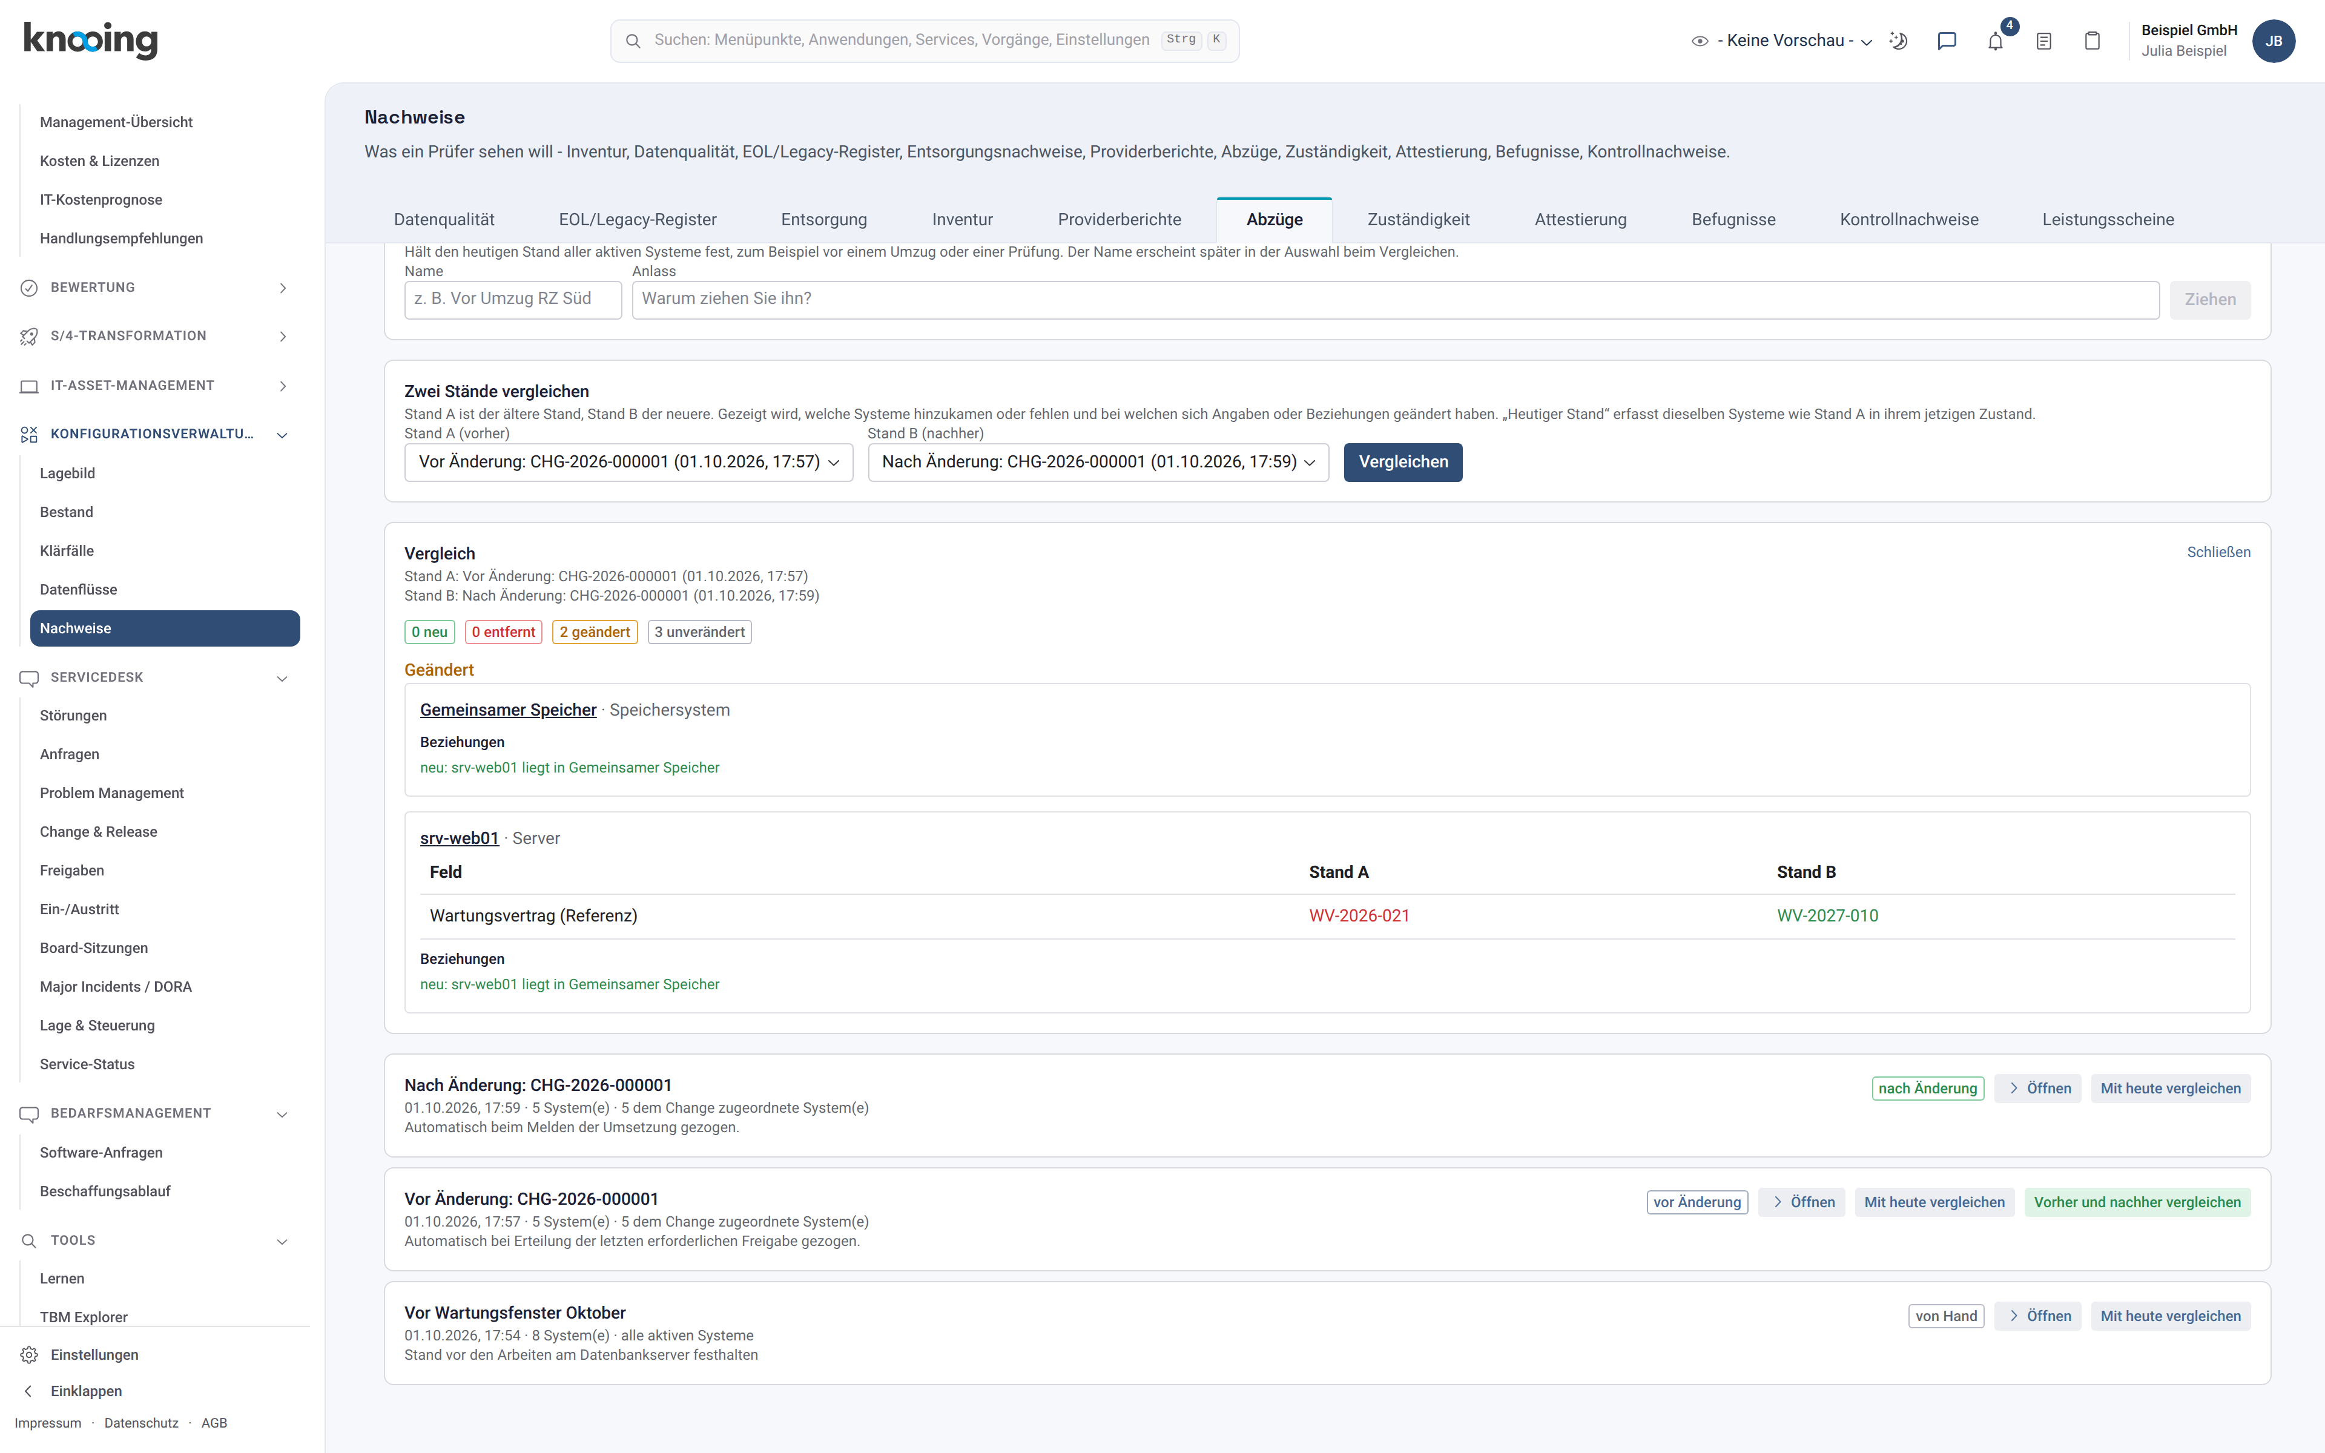This screenshot has height=1453, width=2325.
Task: Switch to the Datenqualität tab
Action: click(x=444, y=220)
